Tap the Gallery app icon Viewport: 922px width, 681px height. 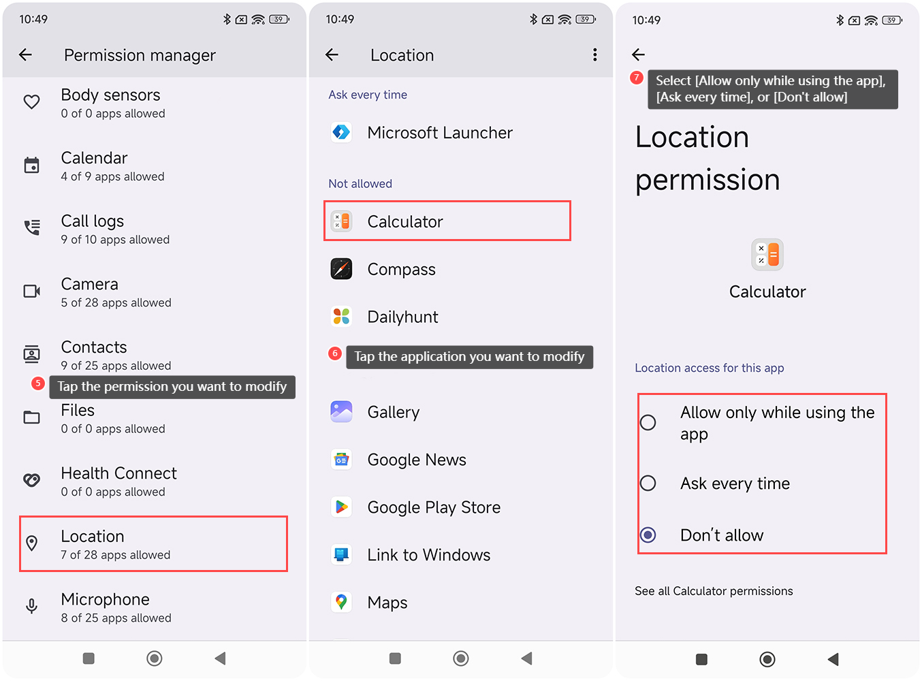(341, 412)
